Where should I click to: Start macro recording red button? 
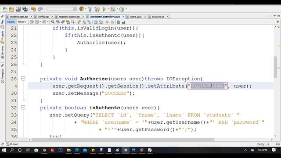(107, 22)
